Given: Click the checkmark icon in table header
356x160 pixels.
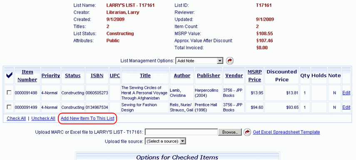Looking at the screenshot, I should pyautogui.click(x=9, y=76).
